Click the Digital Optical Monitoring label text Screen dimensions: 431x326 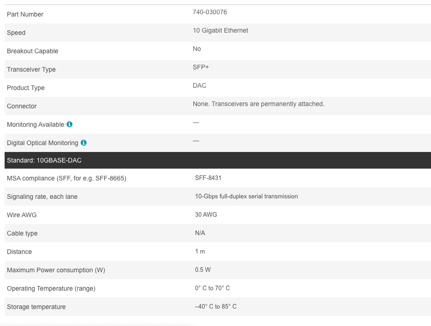[x=42, y=143]
